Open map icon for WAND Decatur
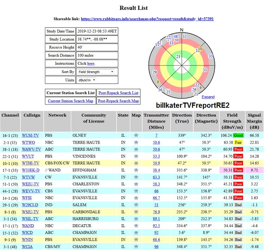The image size is (264, 251). click(136, 226)
